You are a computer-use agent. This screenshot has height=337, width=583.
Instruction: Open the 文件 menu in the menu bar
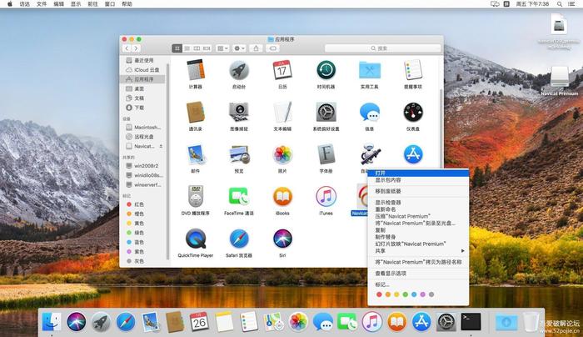(x=42, y=3)
